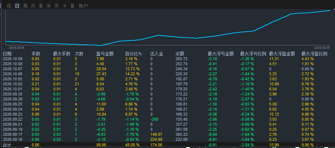Click the 21 trade count cell

77,84
